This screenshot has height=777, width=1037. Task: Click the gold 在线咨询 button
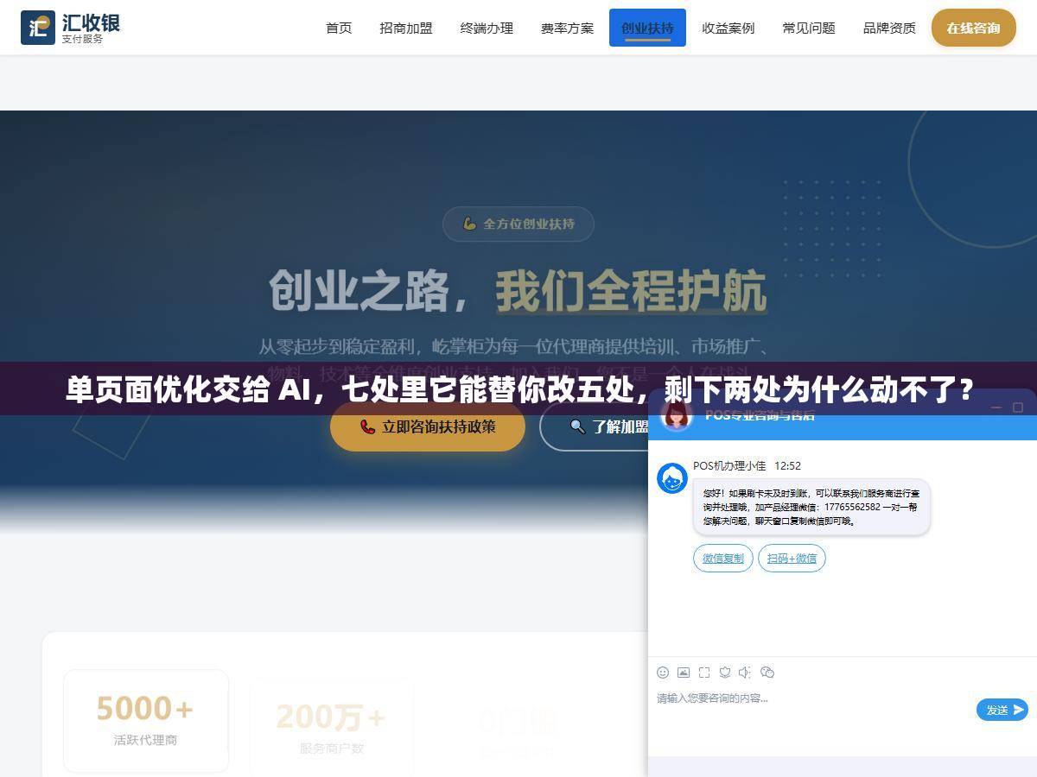click(973, 28)
